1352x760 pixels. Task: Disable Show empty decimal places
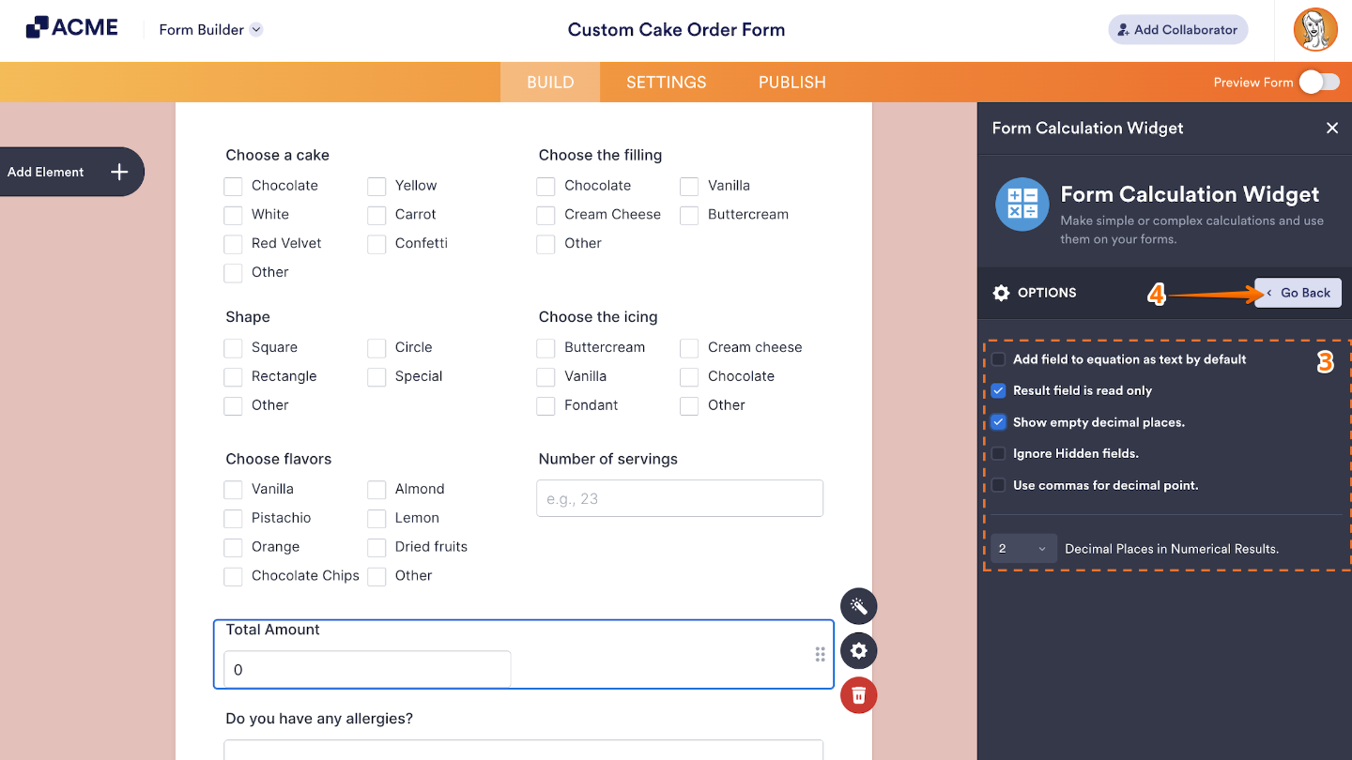[998, 422]
